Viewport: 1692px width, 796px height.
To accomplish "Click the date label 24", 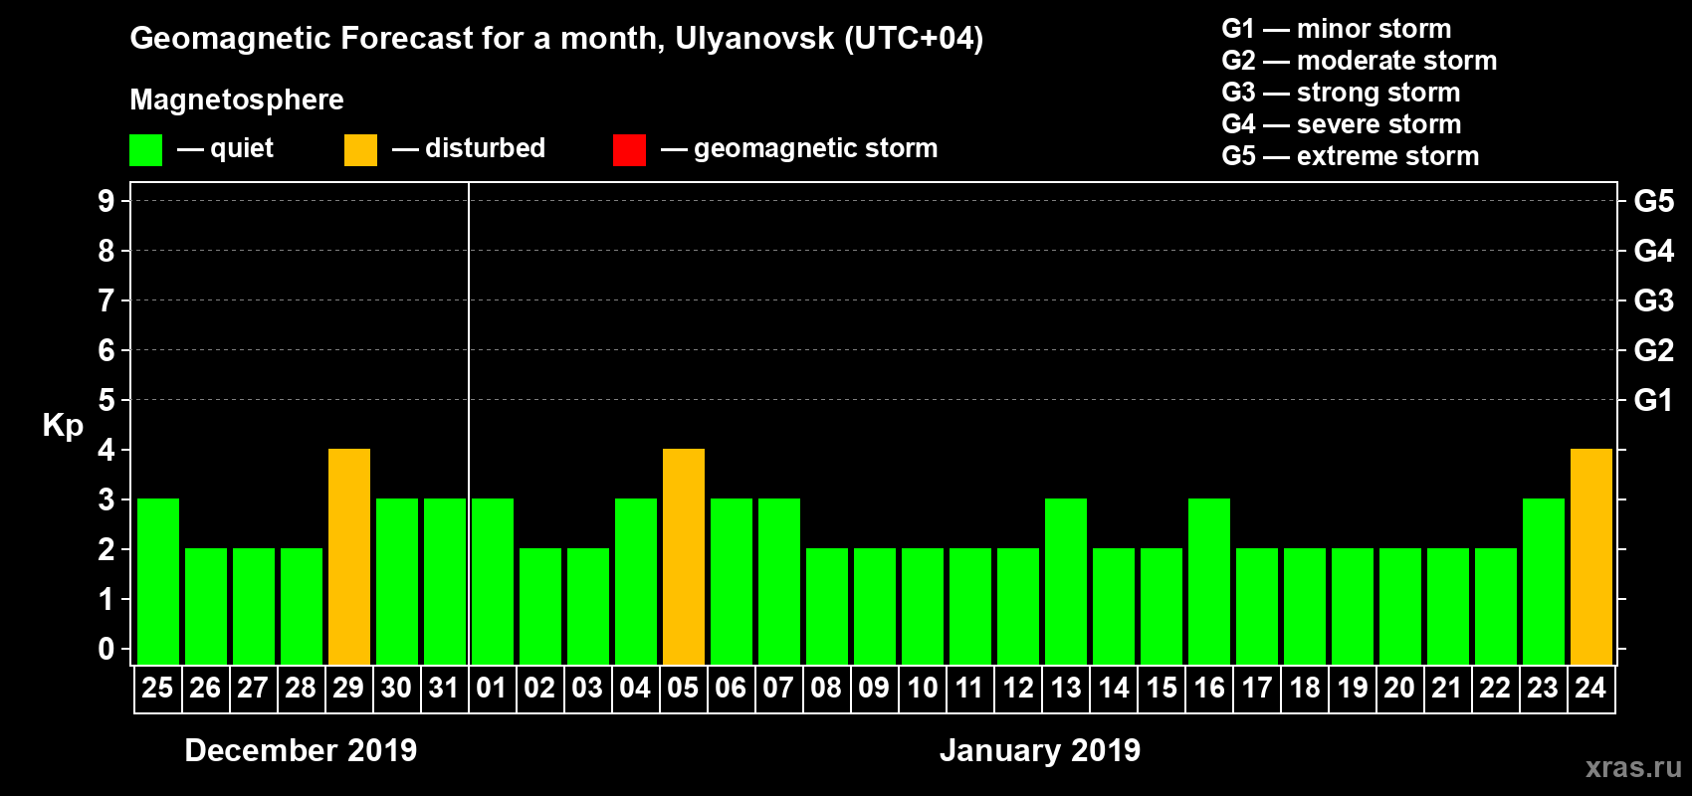I will 1590,688.
